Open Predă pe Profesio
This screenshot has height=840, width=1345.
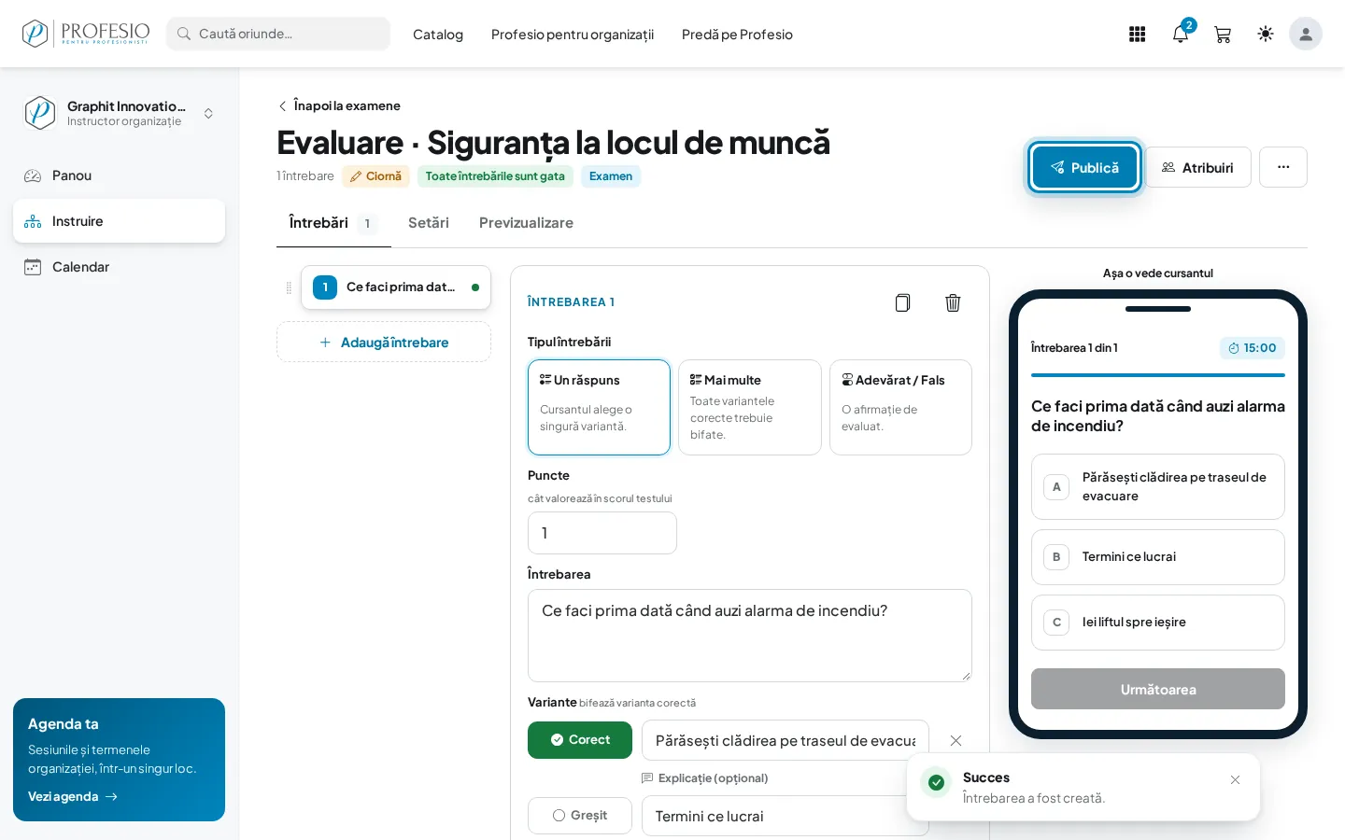pos(737,35)
